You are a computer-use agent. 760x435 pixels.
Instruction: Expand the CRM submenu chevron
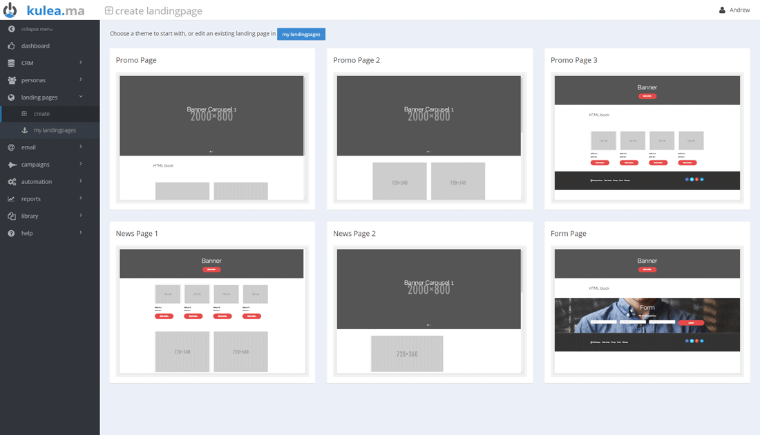81,63
